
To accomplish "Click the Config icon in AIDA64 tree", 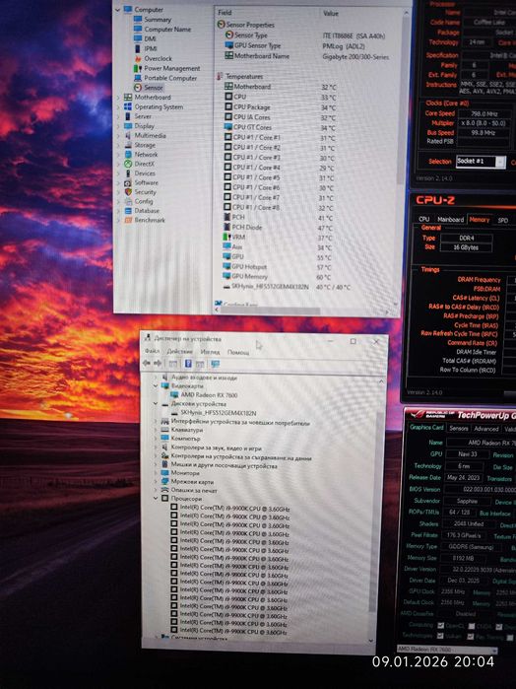I will 128,201.
